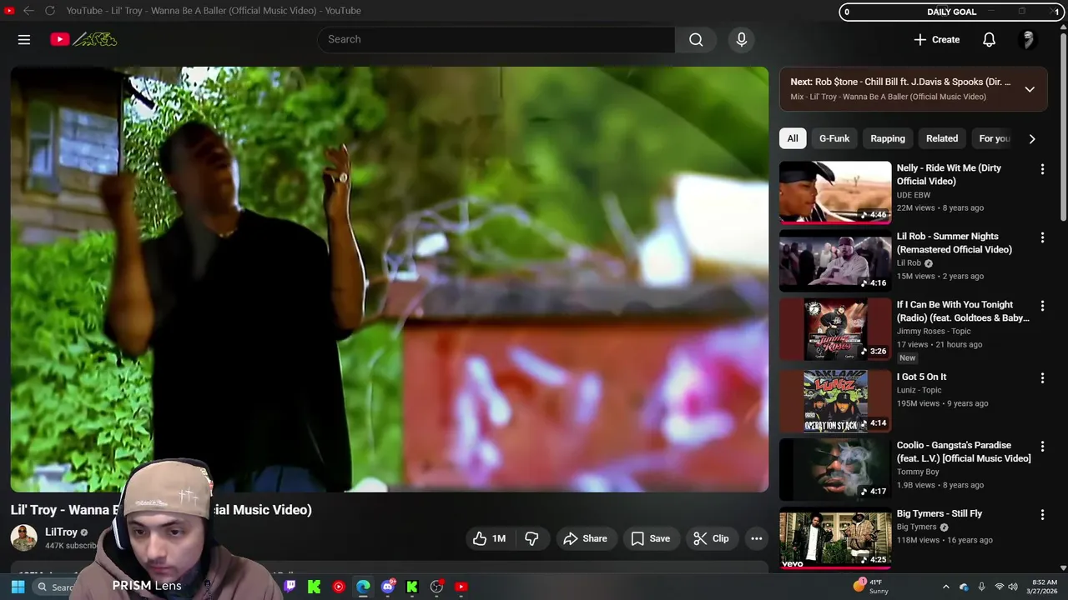Image resolution: width=1068 pixels, height=600 pixels.
Task: Select the G-Funk filter chip
Action: [x=834, y=138]
